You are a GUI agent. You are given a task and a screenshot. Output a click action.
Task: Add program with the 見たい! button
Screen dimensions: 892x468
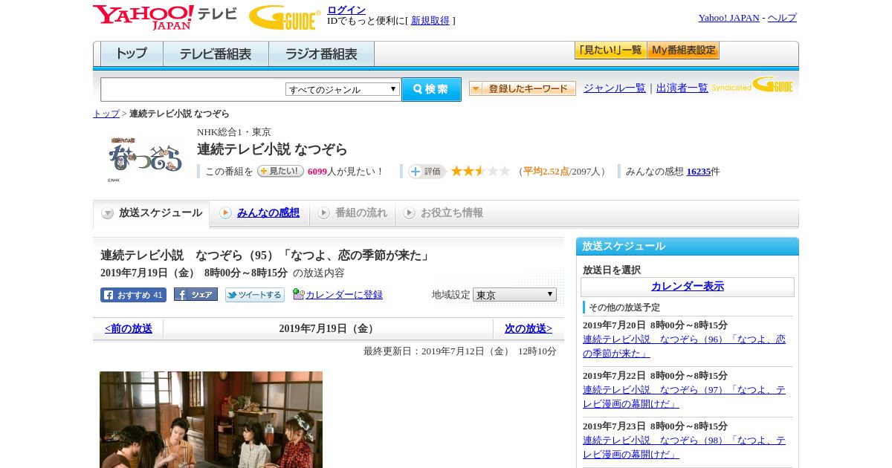coord(280,171)
